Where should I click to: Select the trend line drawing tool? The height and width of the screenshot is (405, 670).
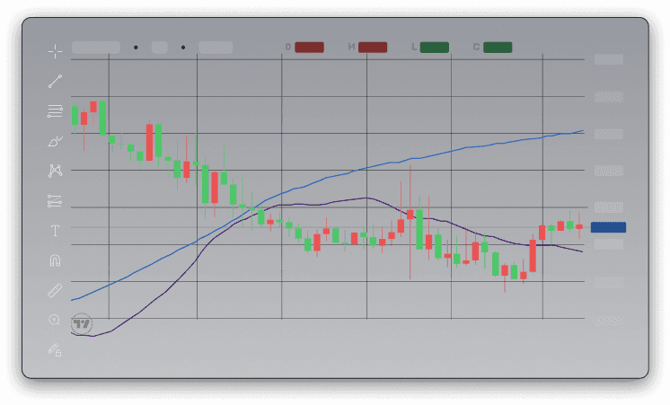(x=55, y=82)
